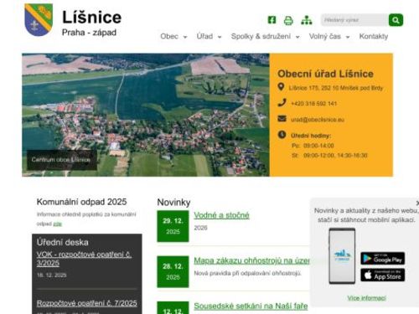Open the App Store badge
Screen dimensions: 419x314
coord(382,275)
